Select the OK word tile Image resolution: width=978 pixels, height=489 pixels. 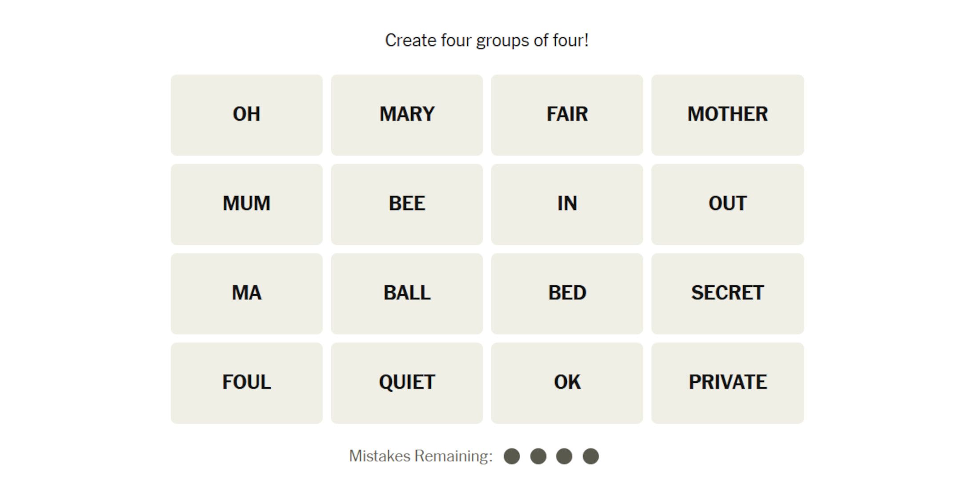click(567, 383)
